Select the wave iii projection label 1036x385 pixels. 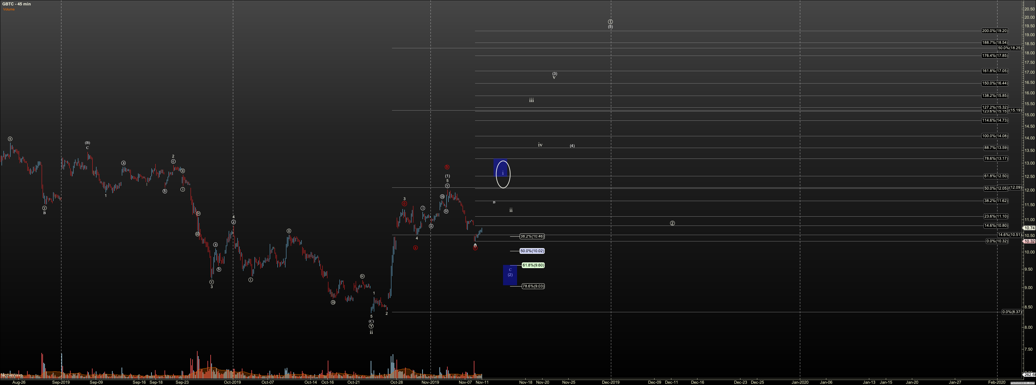click(x=531, y=100)
